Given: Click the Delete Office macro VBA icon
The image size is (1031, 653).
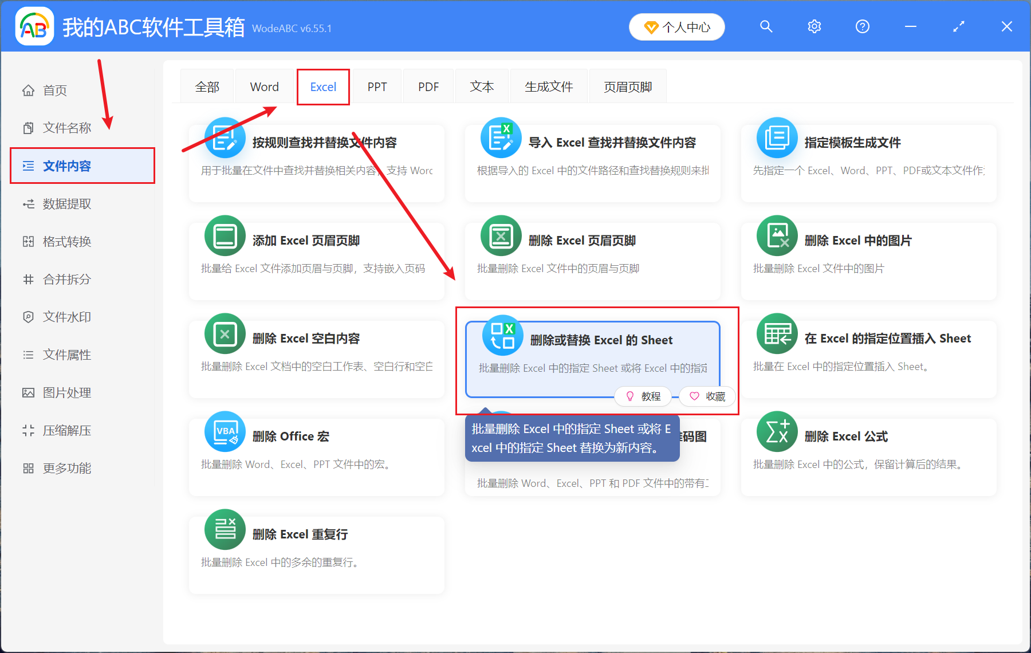Looking at the screenshot, I should 225,431.
